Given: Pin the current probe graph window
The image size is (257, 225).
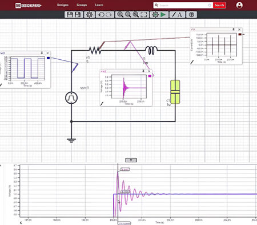Looking at the screenshot, I should 234,30.
